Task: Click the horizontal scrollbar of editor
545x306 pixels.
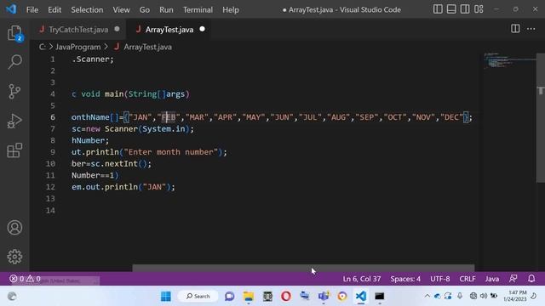Action: [303, 269]
